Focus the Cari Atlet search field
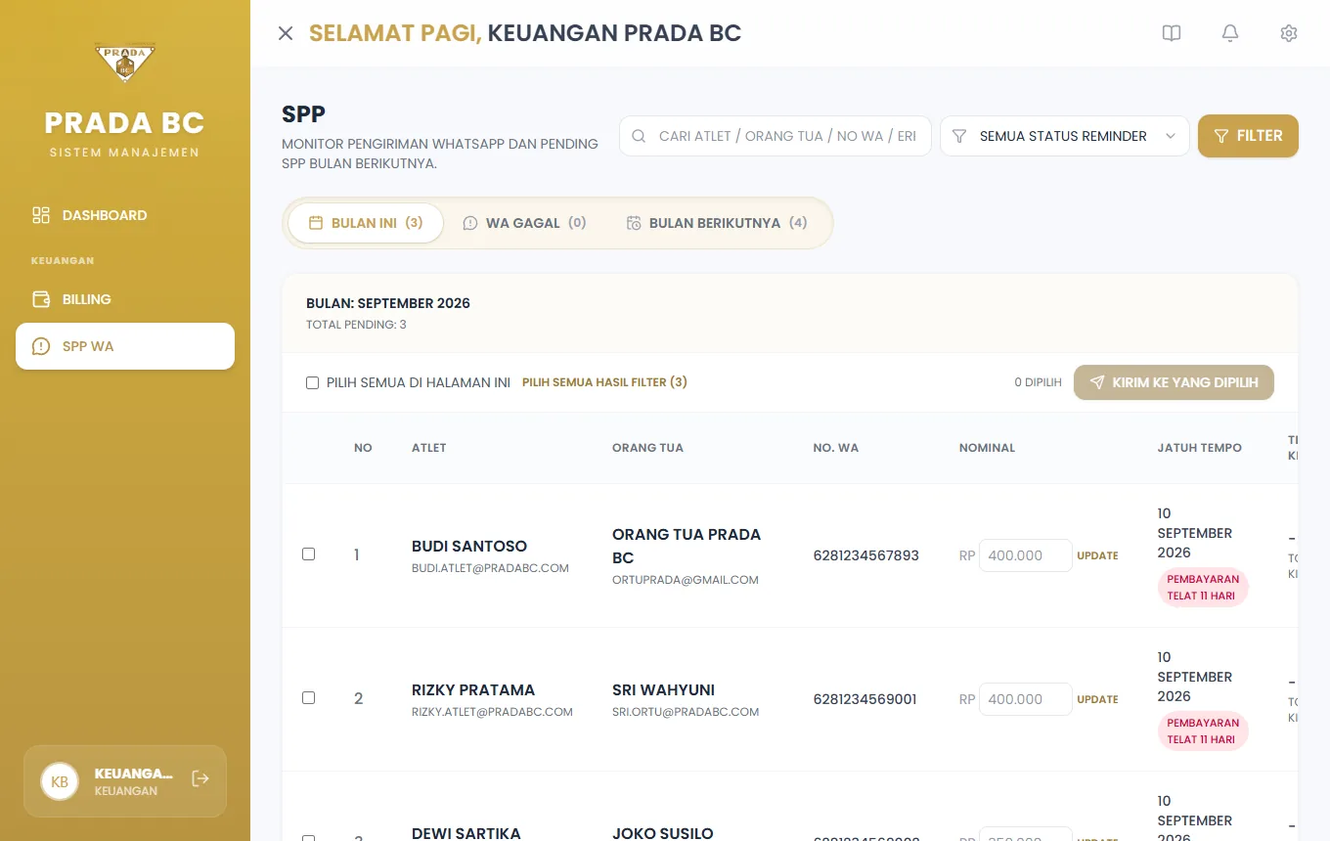Image resolution: width=1330 pixels, height=841 pixels. tap(776, 136)
